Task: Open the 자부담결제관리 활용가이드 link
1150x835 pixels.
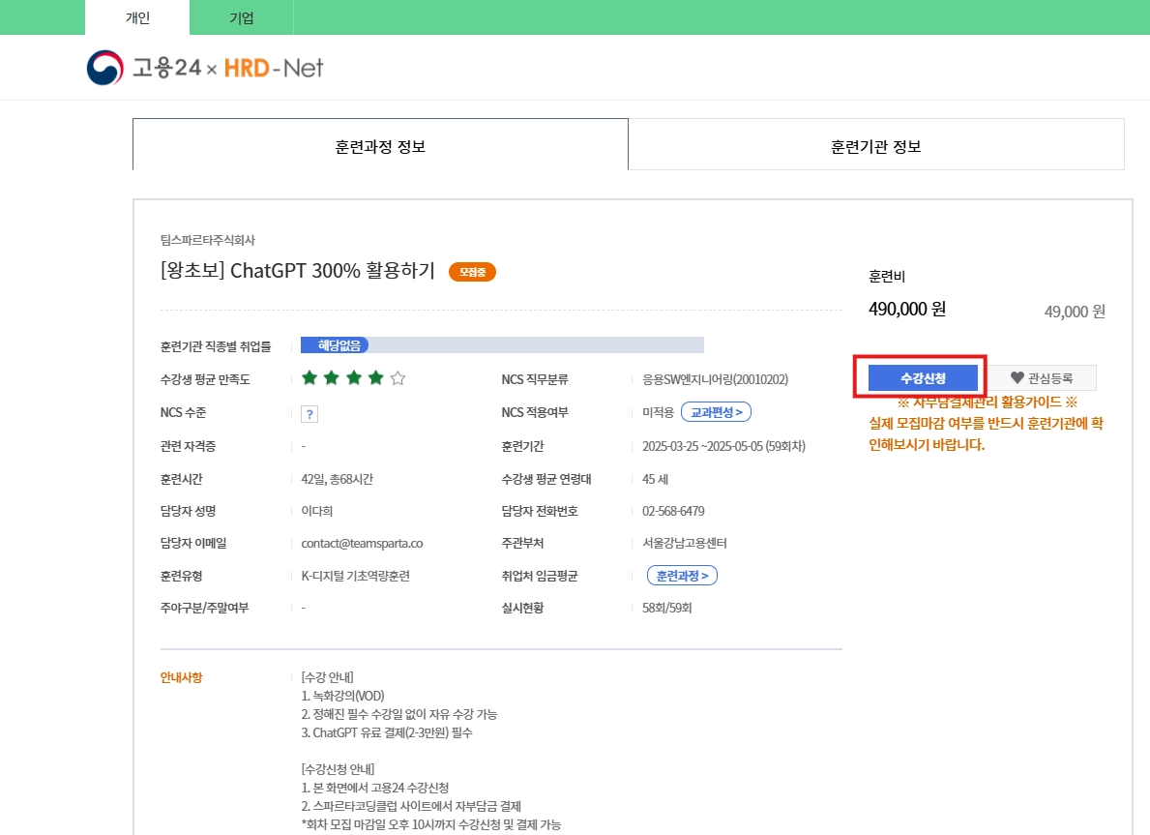Action: 988,403
